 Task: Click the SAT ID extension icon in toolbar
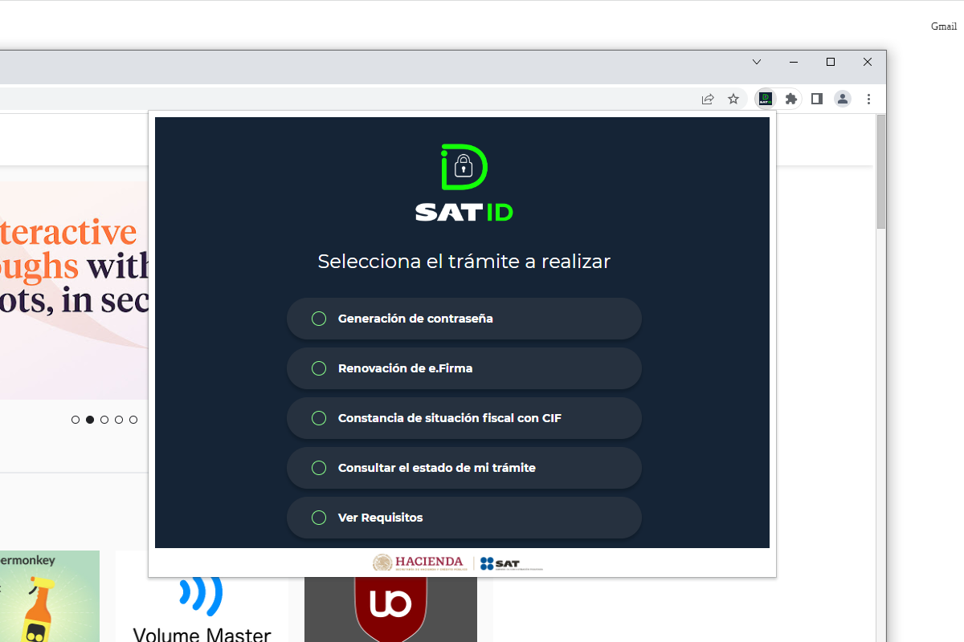click(766, 99)
